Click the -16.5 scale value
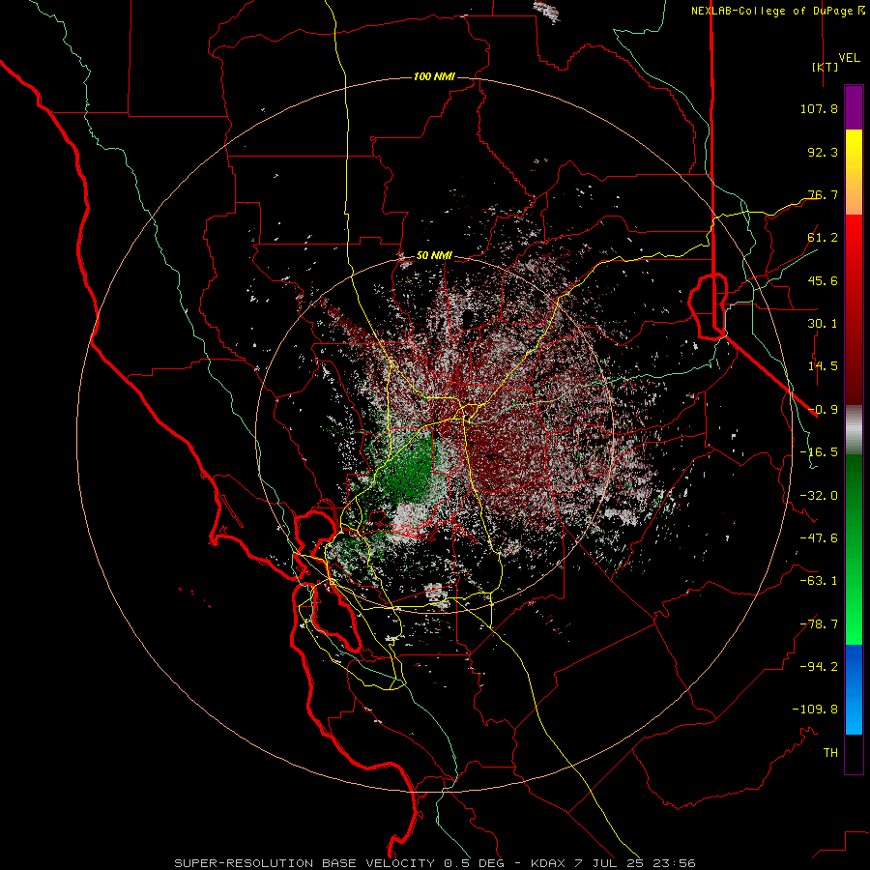870x870 pixels. 819,452
